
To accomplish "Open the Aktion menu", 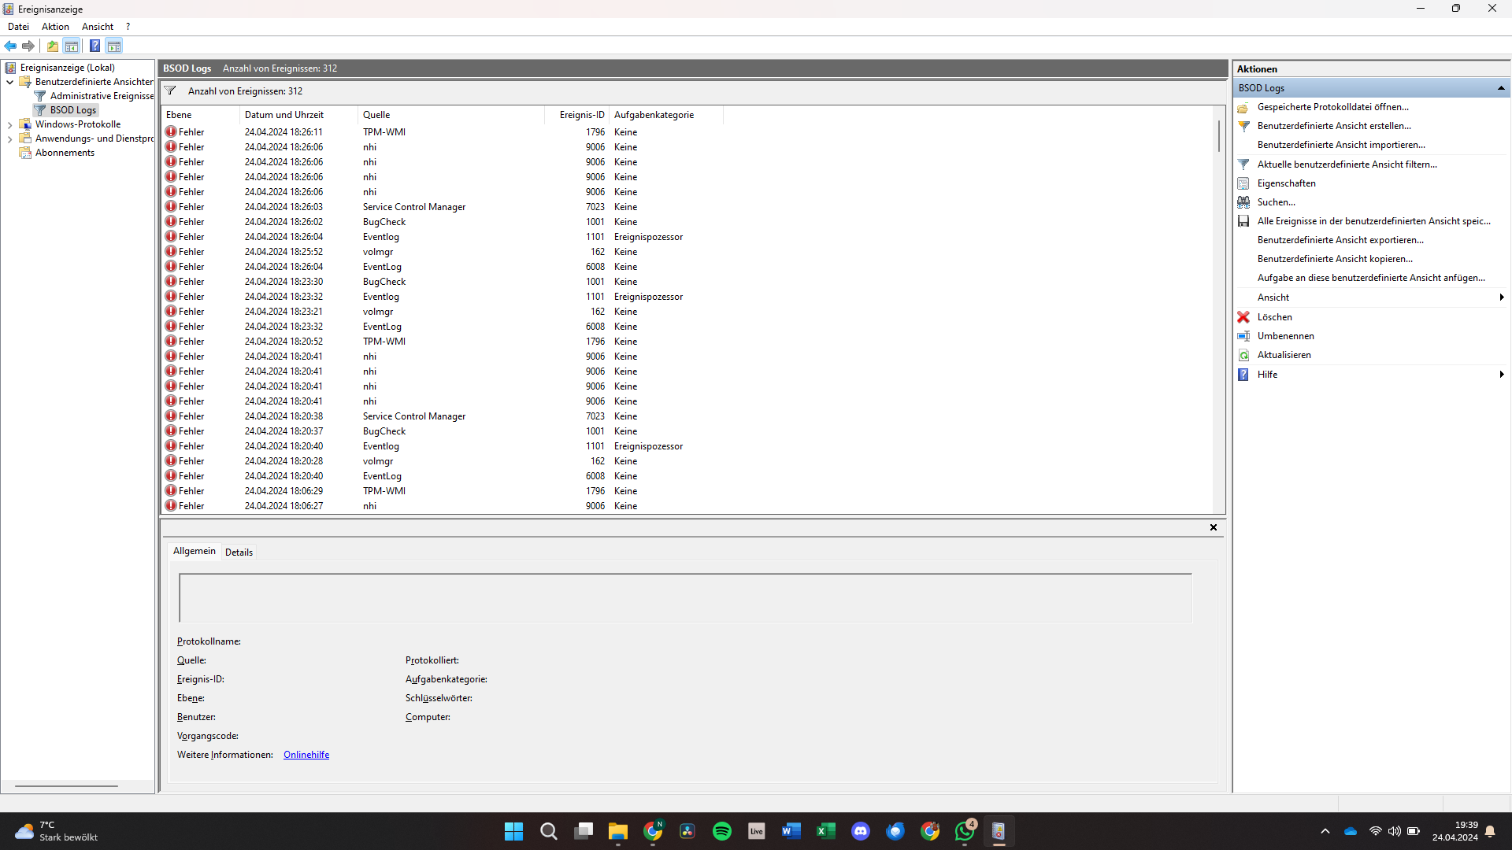I will (55, 27).
